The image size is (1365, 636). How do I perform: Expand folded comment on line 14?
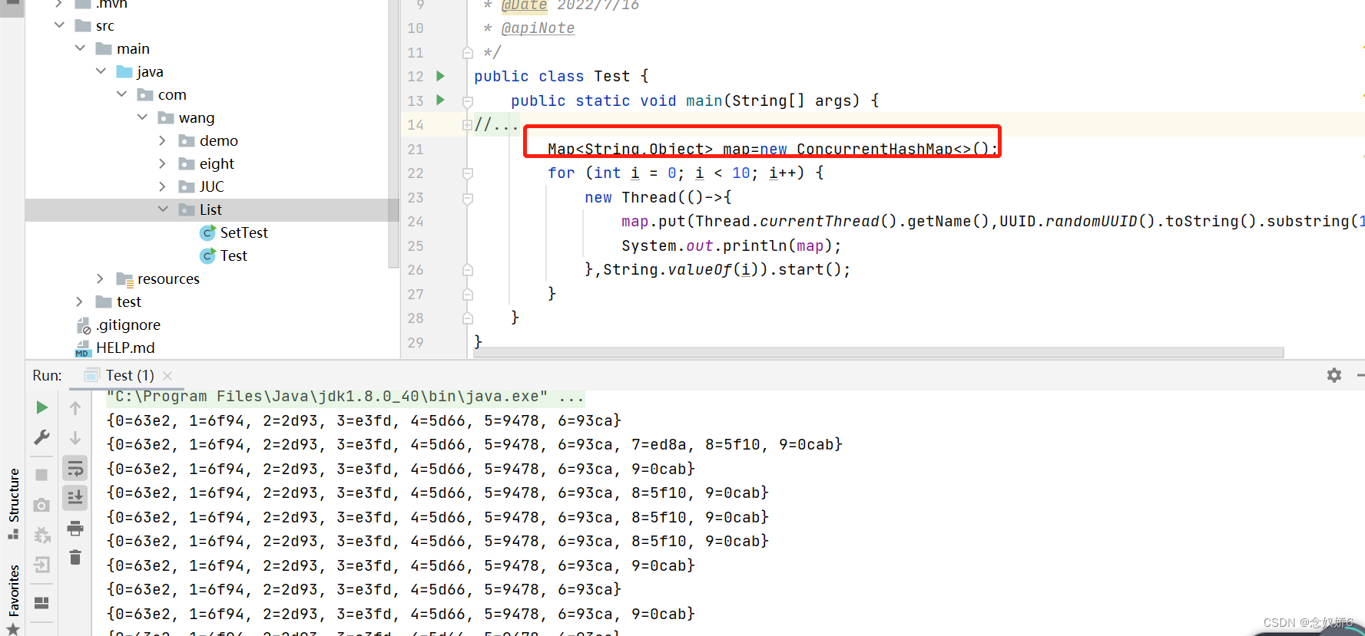(467, 124)
